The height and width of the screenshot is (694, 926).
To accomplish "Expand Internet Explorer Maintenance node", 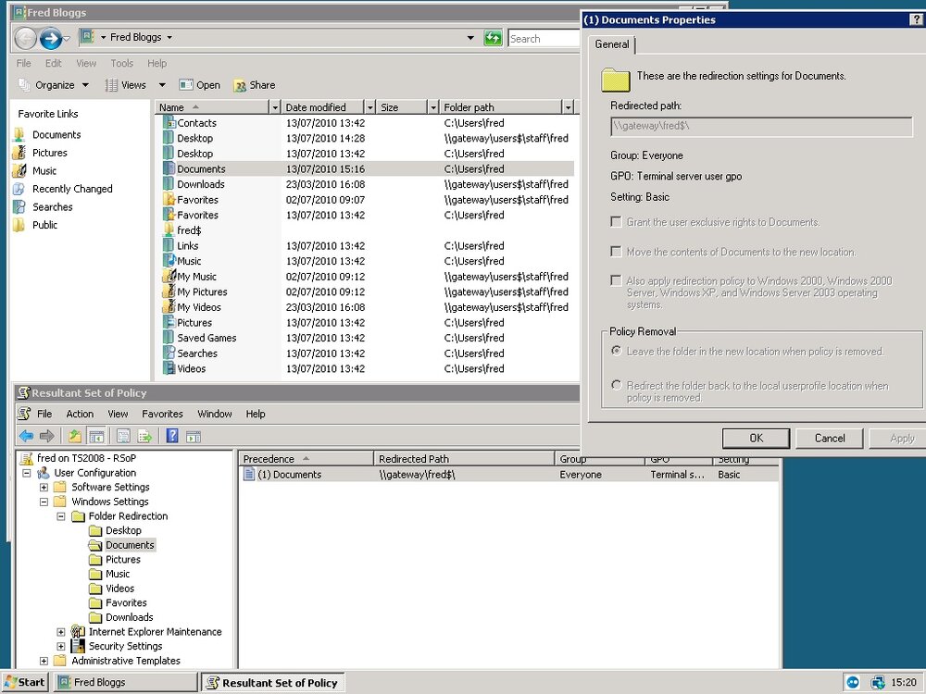I will click(61, 632).
